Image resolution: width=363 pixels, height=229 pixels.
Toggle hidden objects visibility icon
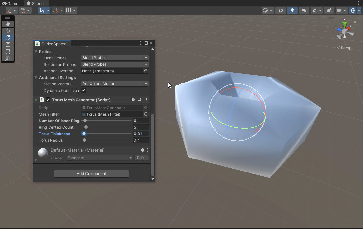pyautogui.click(x=329, y=10)
